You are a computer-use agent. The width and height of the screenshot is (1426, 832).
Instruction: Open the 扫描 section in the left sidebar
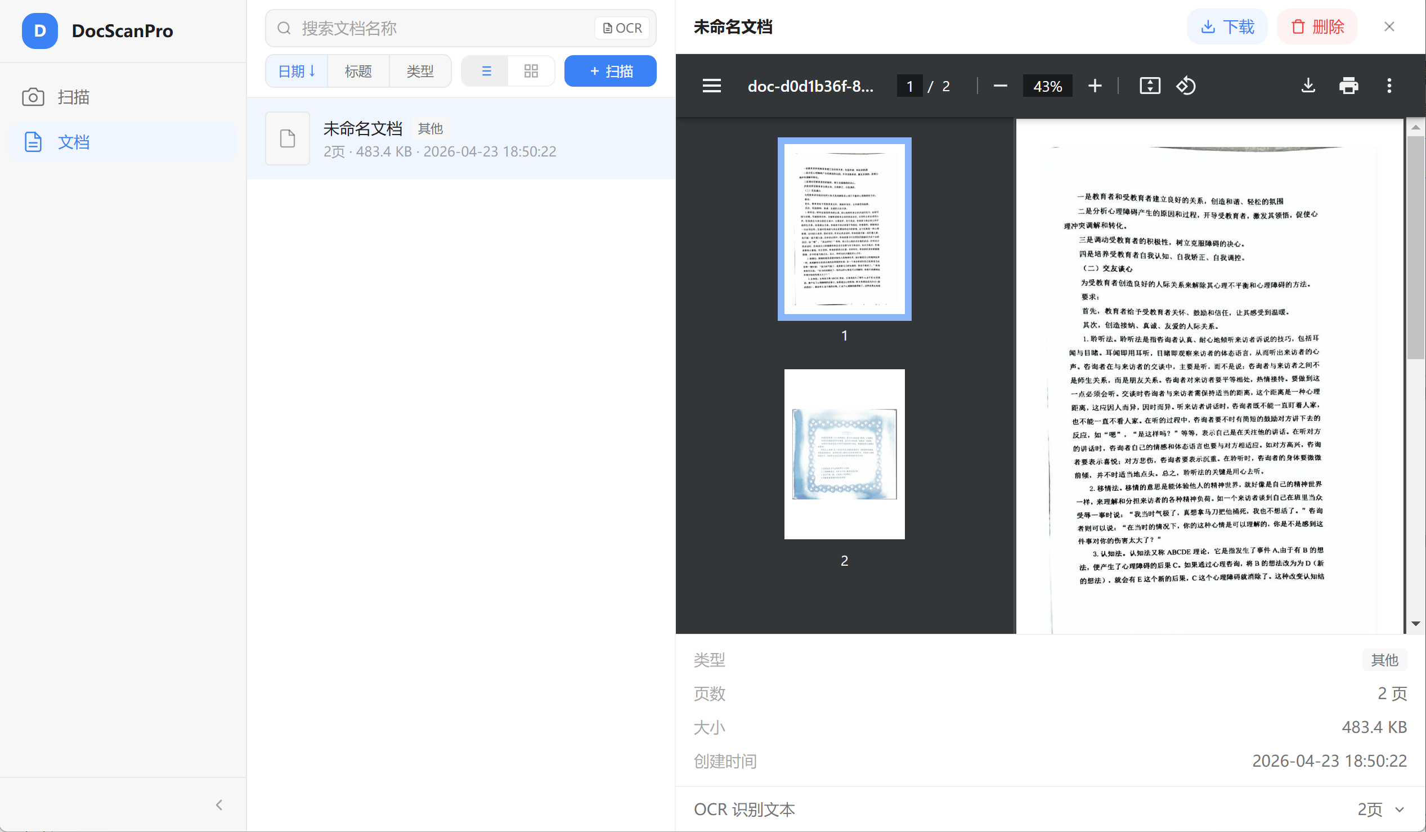(x=74, y=97)
